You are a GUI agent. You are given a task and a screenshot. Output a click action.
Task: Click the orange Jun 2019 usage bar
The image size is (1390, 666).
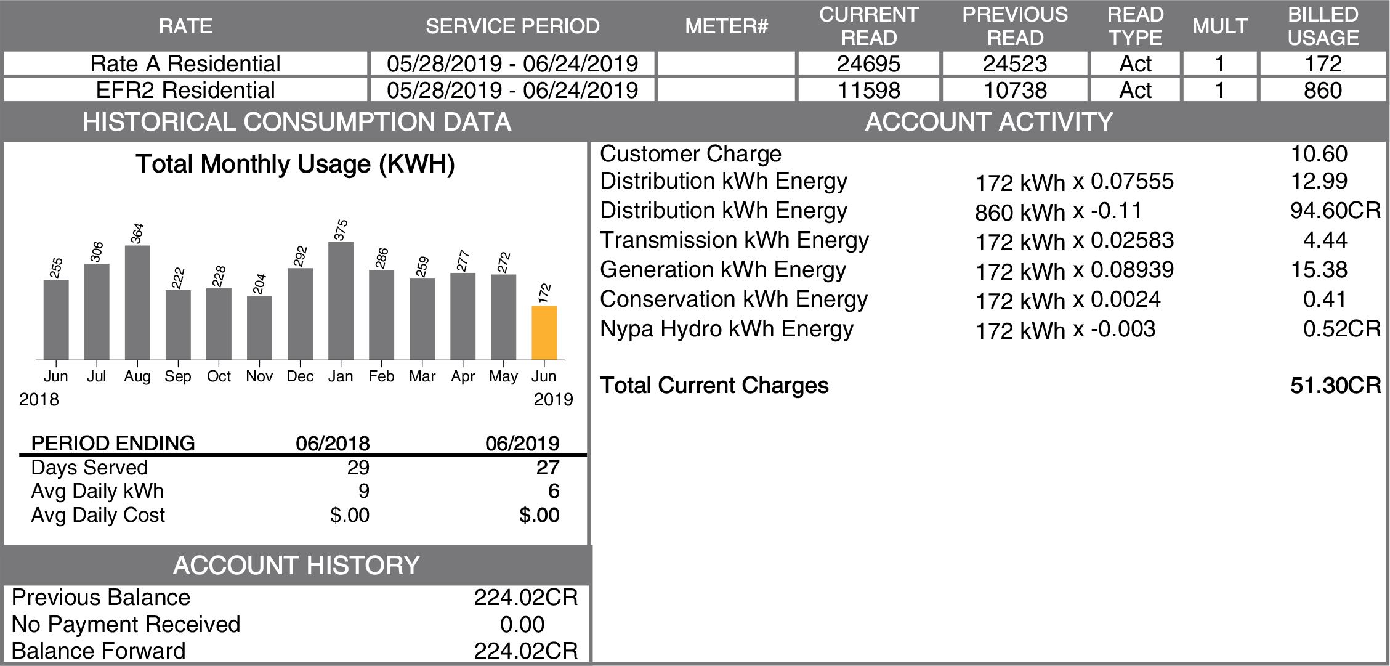click(x=544, y=333)
